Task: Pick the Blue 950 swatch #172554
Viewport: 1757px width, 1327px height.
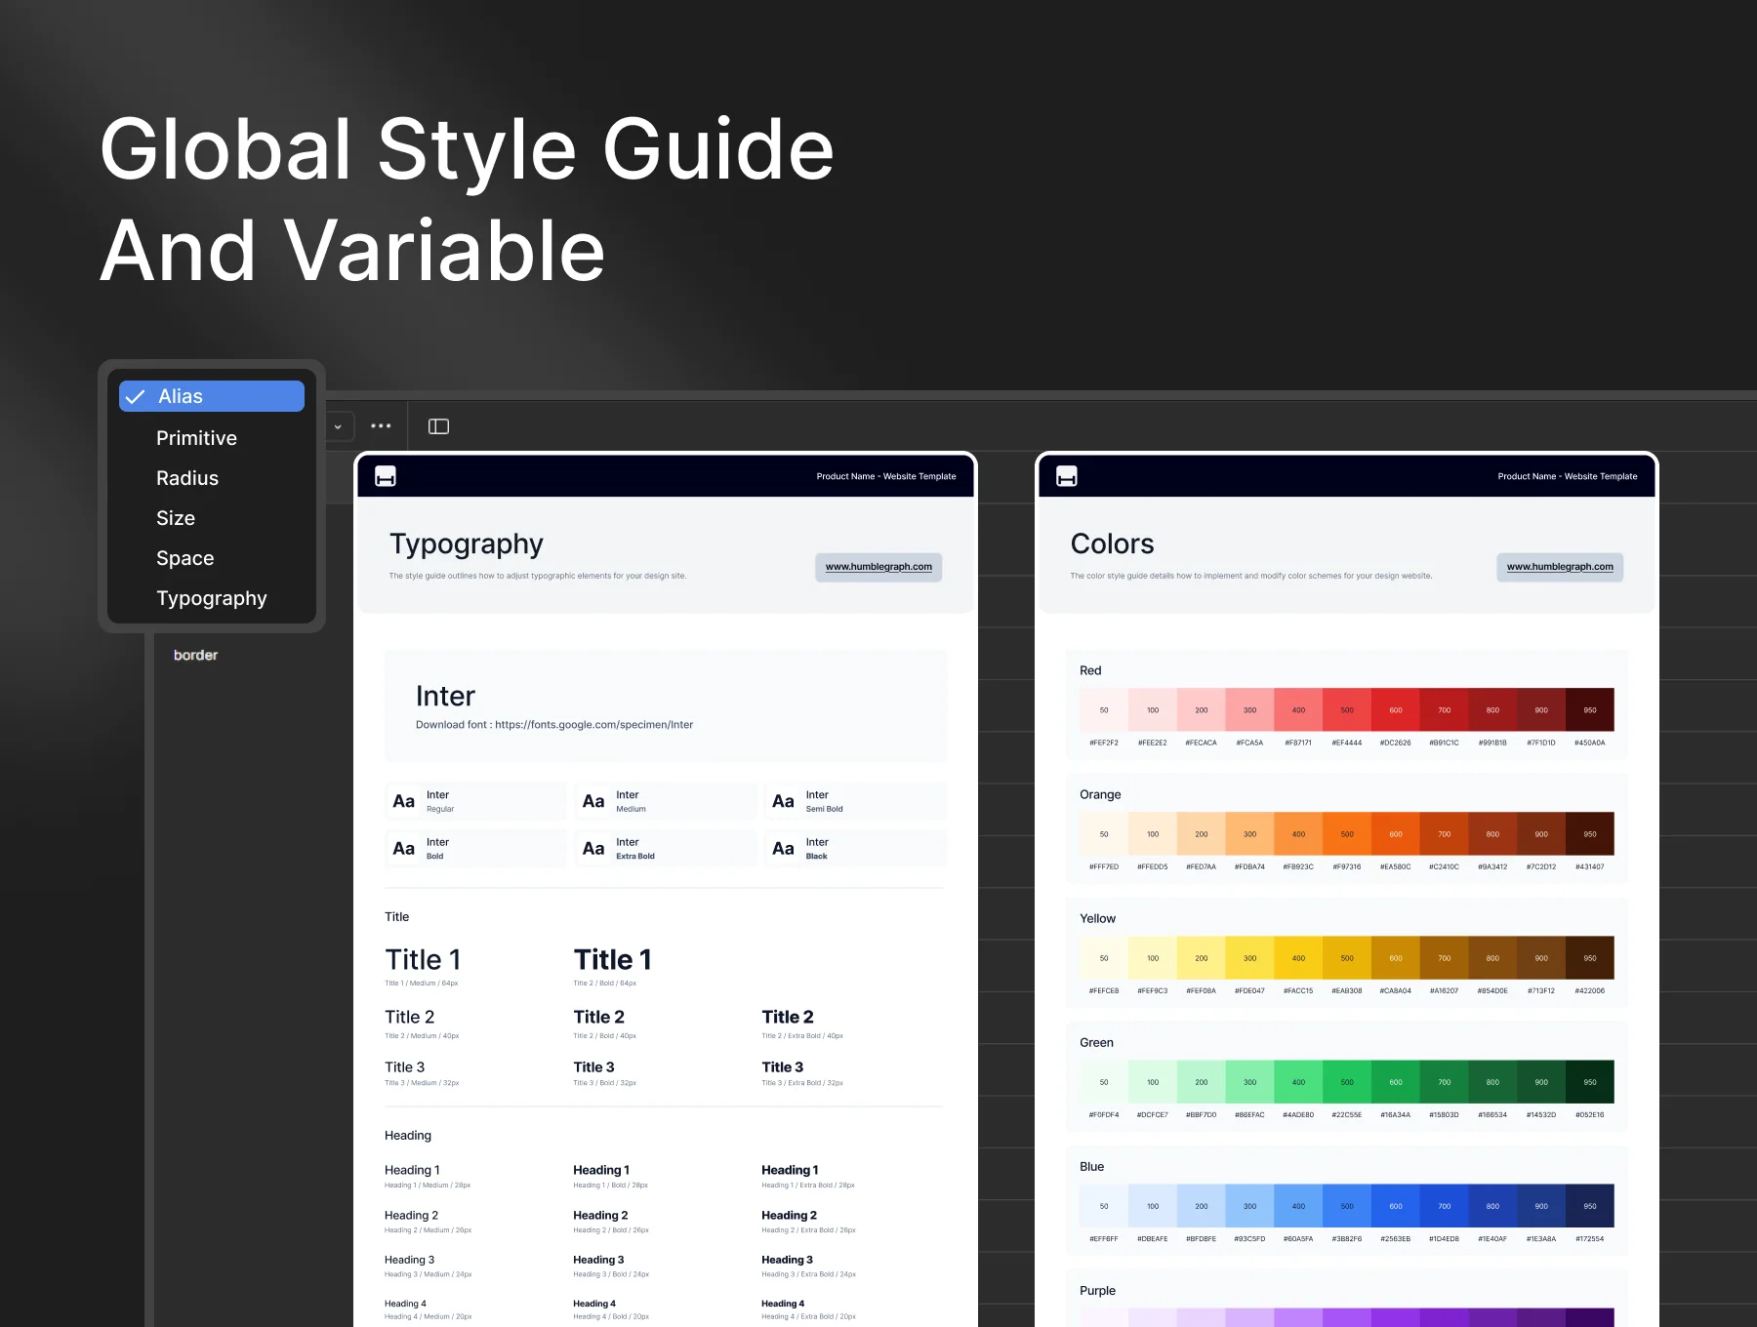Action: pos(1590,1206)
